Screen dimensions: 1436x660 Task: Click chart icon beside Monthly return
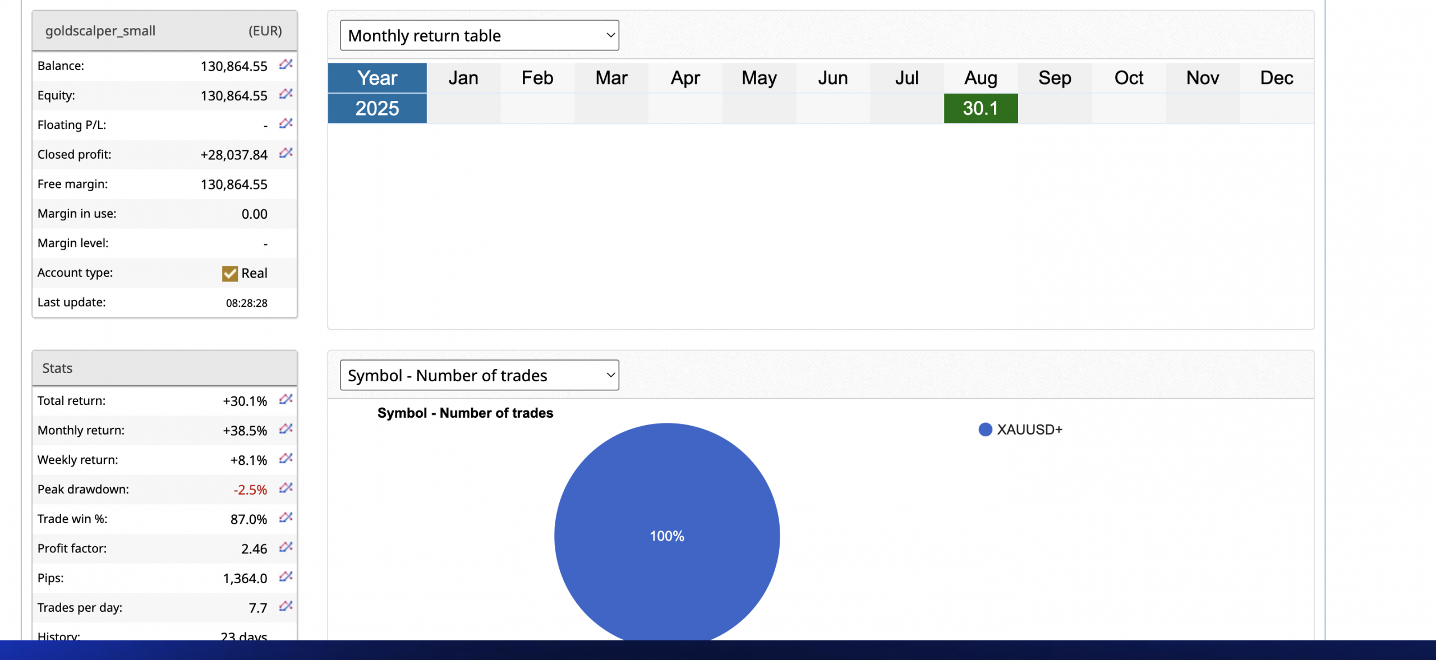(x=286, y=429)
